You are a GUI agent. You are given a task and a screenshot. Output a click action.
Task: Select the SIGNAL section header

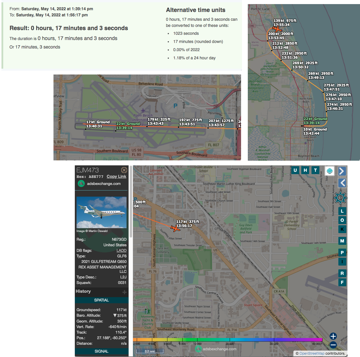101,351
